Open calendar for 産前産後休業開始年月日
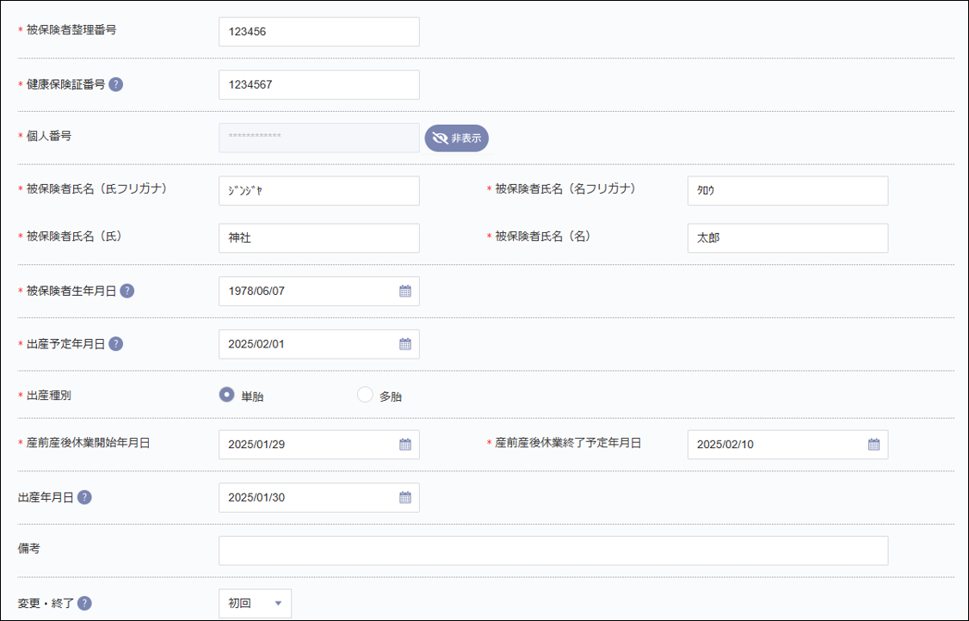 404,444
